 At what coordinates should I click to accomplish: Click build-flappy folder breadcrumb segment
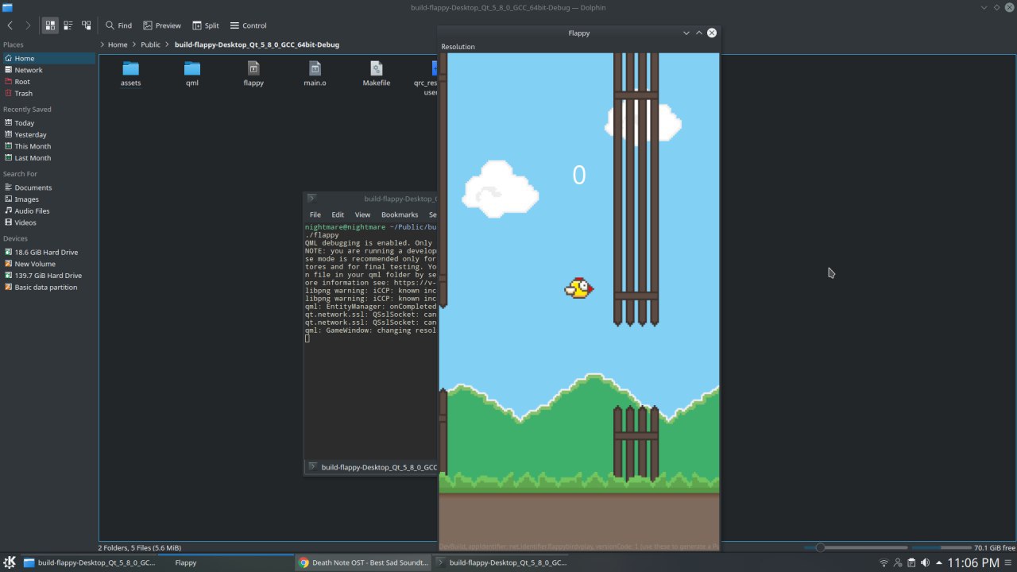257,44
